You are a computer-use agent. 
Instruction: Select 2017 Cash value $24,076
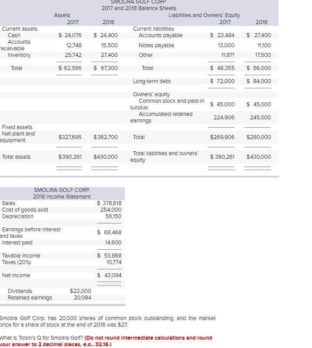click(x=70, y=35)
